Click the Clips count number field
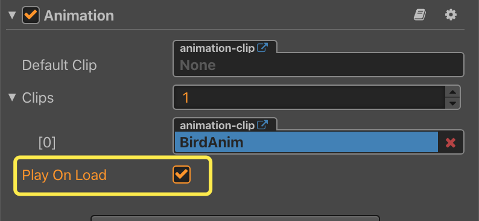The height and width of the screenshot is (221, 479). [x=309, y=97]
